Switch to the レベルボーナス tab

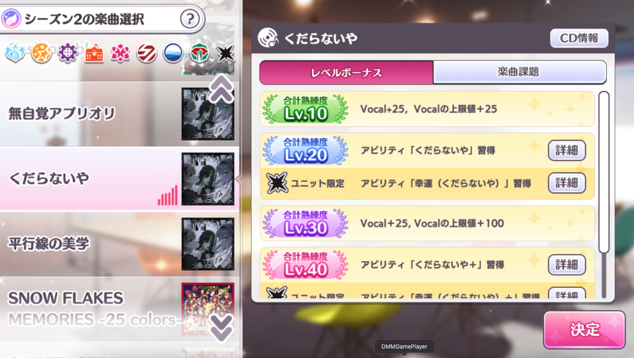[x=347, y=72]
